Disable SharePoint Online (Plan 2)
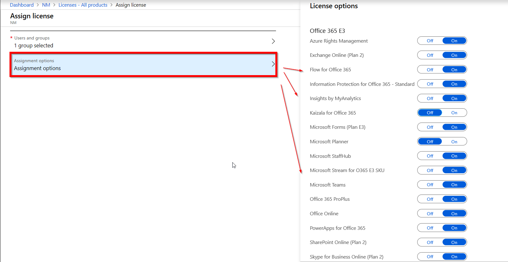The height and width of the screenshot is (262, 508). 430,242
